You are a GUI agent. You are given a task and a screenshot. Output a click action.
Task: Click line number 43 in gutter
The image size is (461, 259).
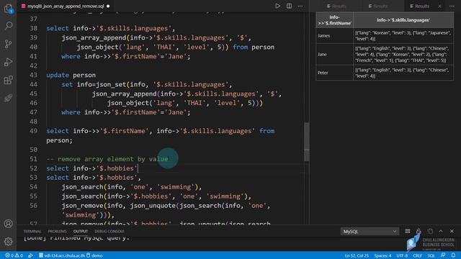[34, 75]
